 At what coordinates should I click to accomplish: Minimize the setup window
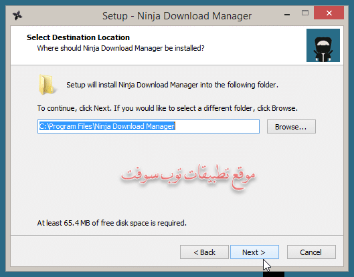(x=287, y=15)
